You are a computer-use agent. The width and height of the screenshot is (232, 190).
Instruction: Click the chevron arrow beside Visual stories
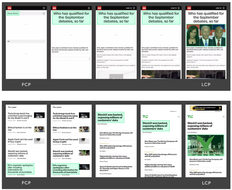[x=44, y=13]
